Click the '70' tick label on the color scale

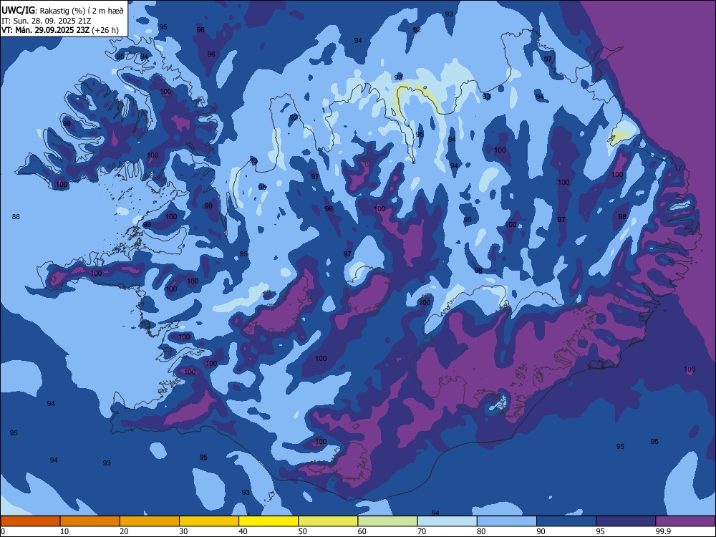pos(422,531)
